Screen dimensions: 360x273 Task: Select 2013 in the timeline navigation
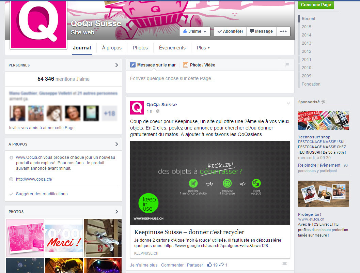tap(306, 43)
